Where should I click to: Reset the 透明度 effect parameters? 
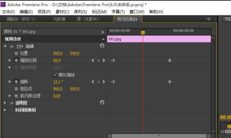tap(102, 102)
